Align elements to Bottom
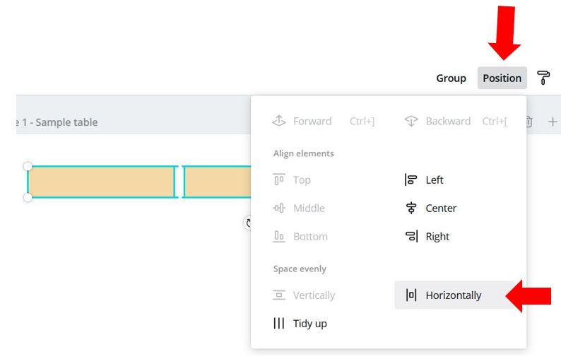Screen dimensions: 561x359 [300, 236]
